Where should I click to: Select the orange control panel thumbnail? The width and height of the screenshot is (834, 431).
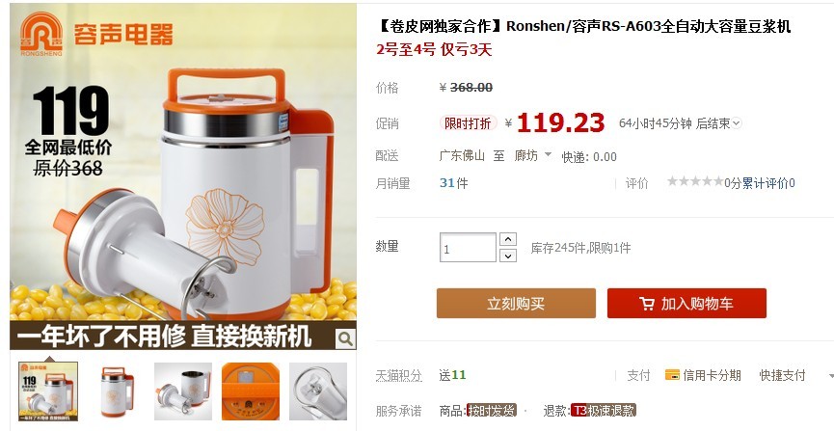251,391
